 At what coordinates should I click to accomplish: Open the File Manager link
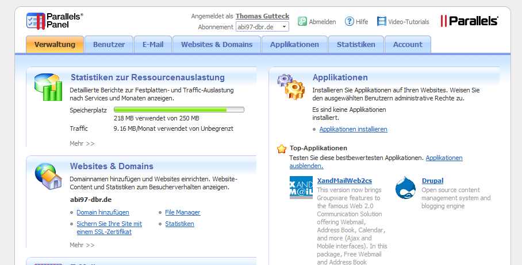click(183, 212)
